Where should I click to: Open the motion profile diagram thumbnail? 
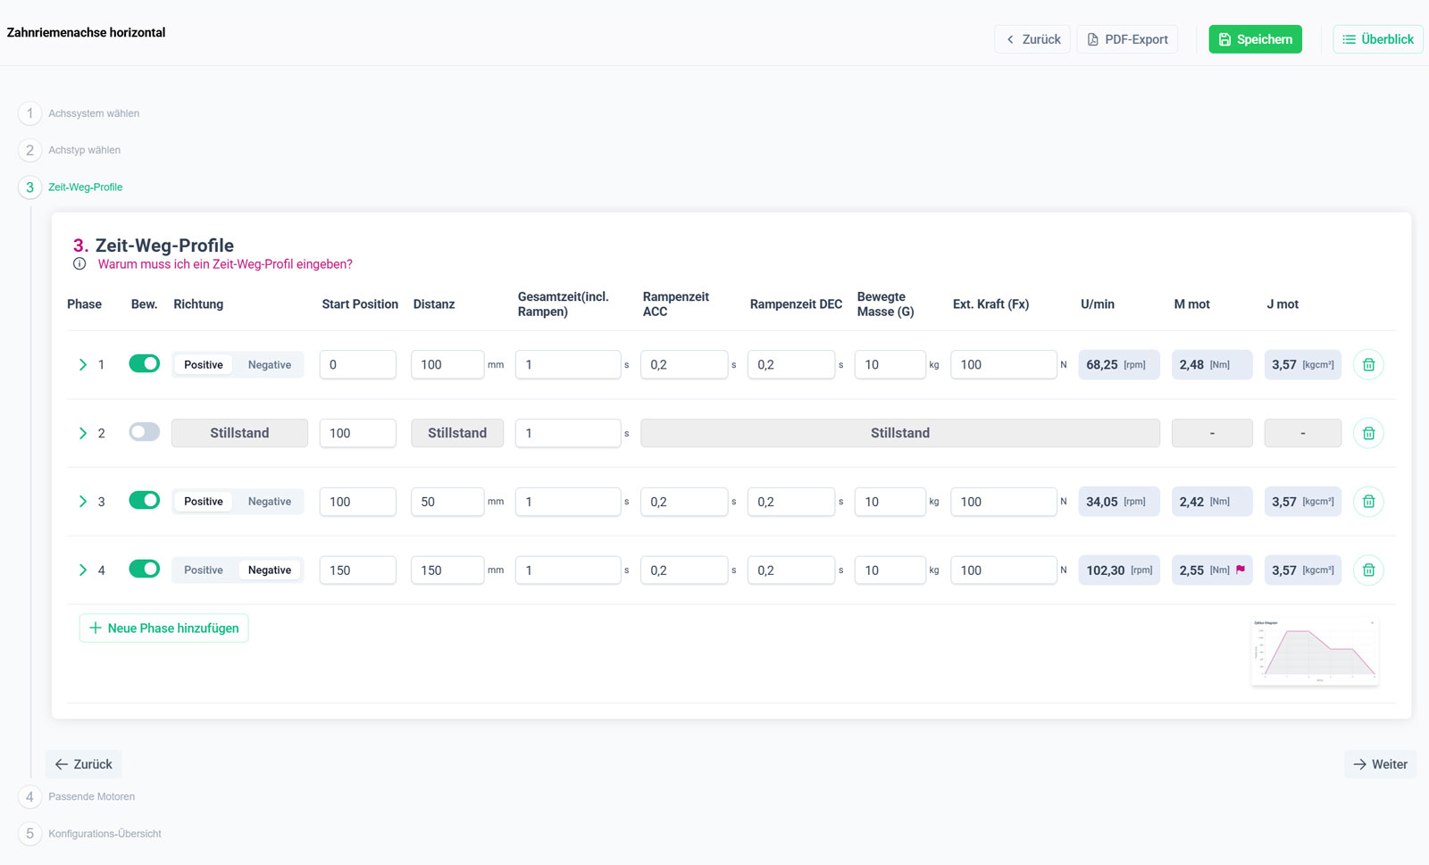[1315, 652]
